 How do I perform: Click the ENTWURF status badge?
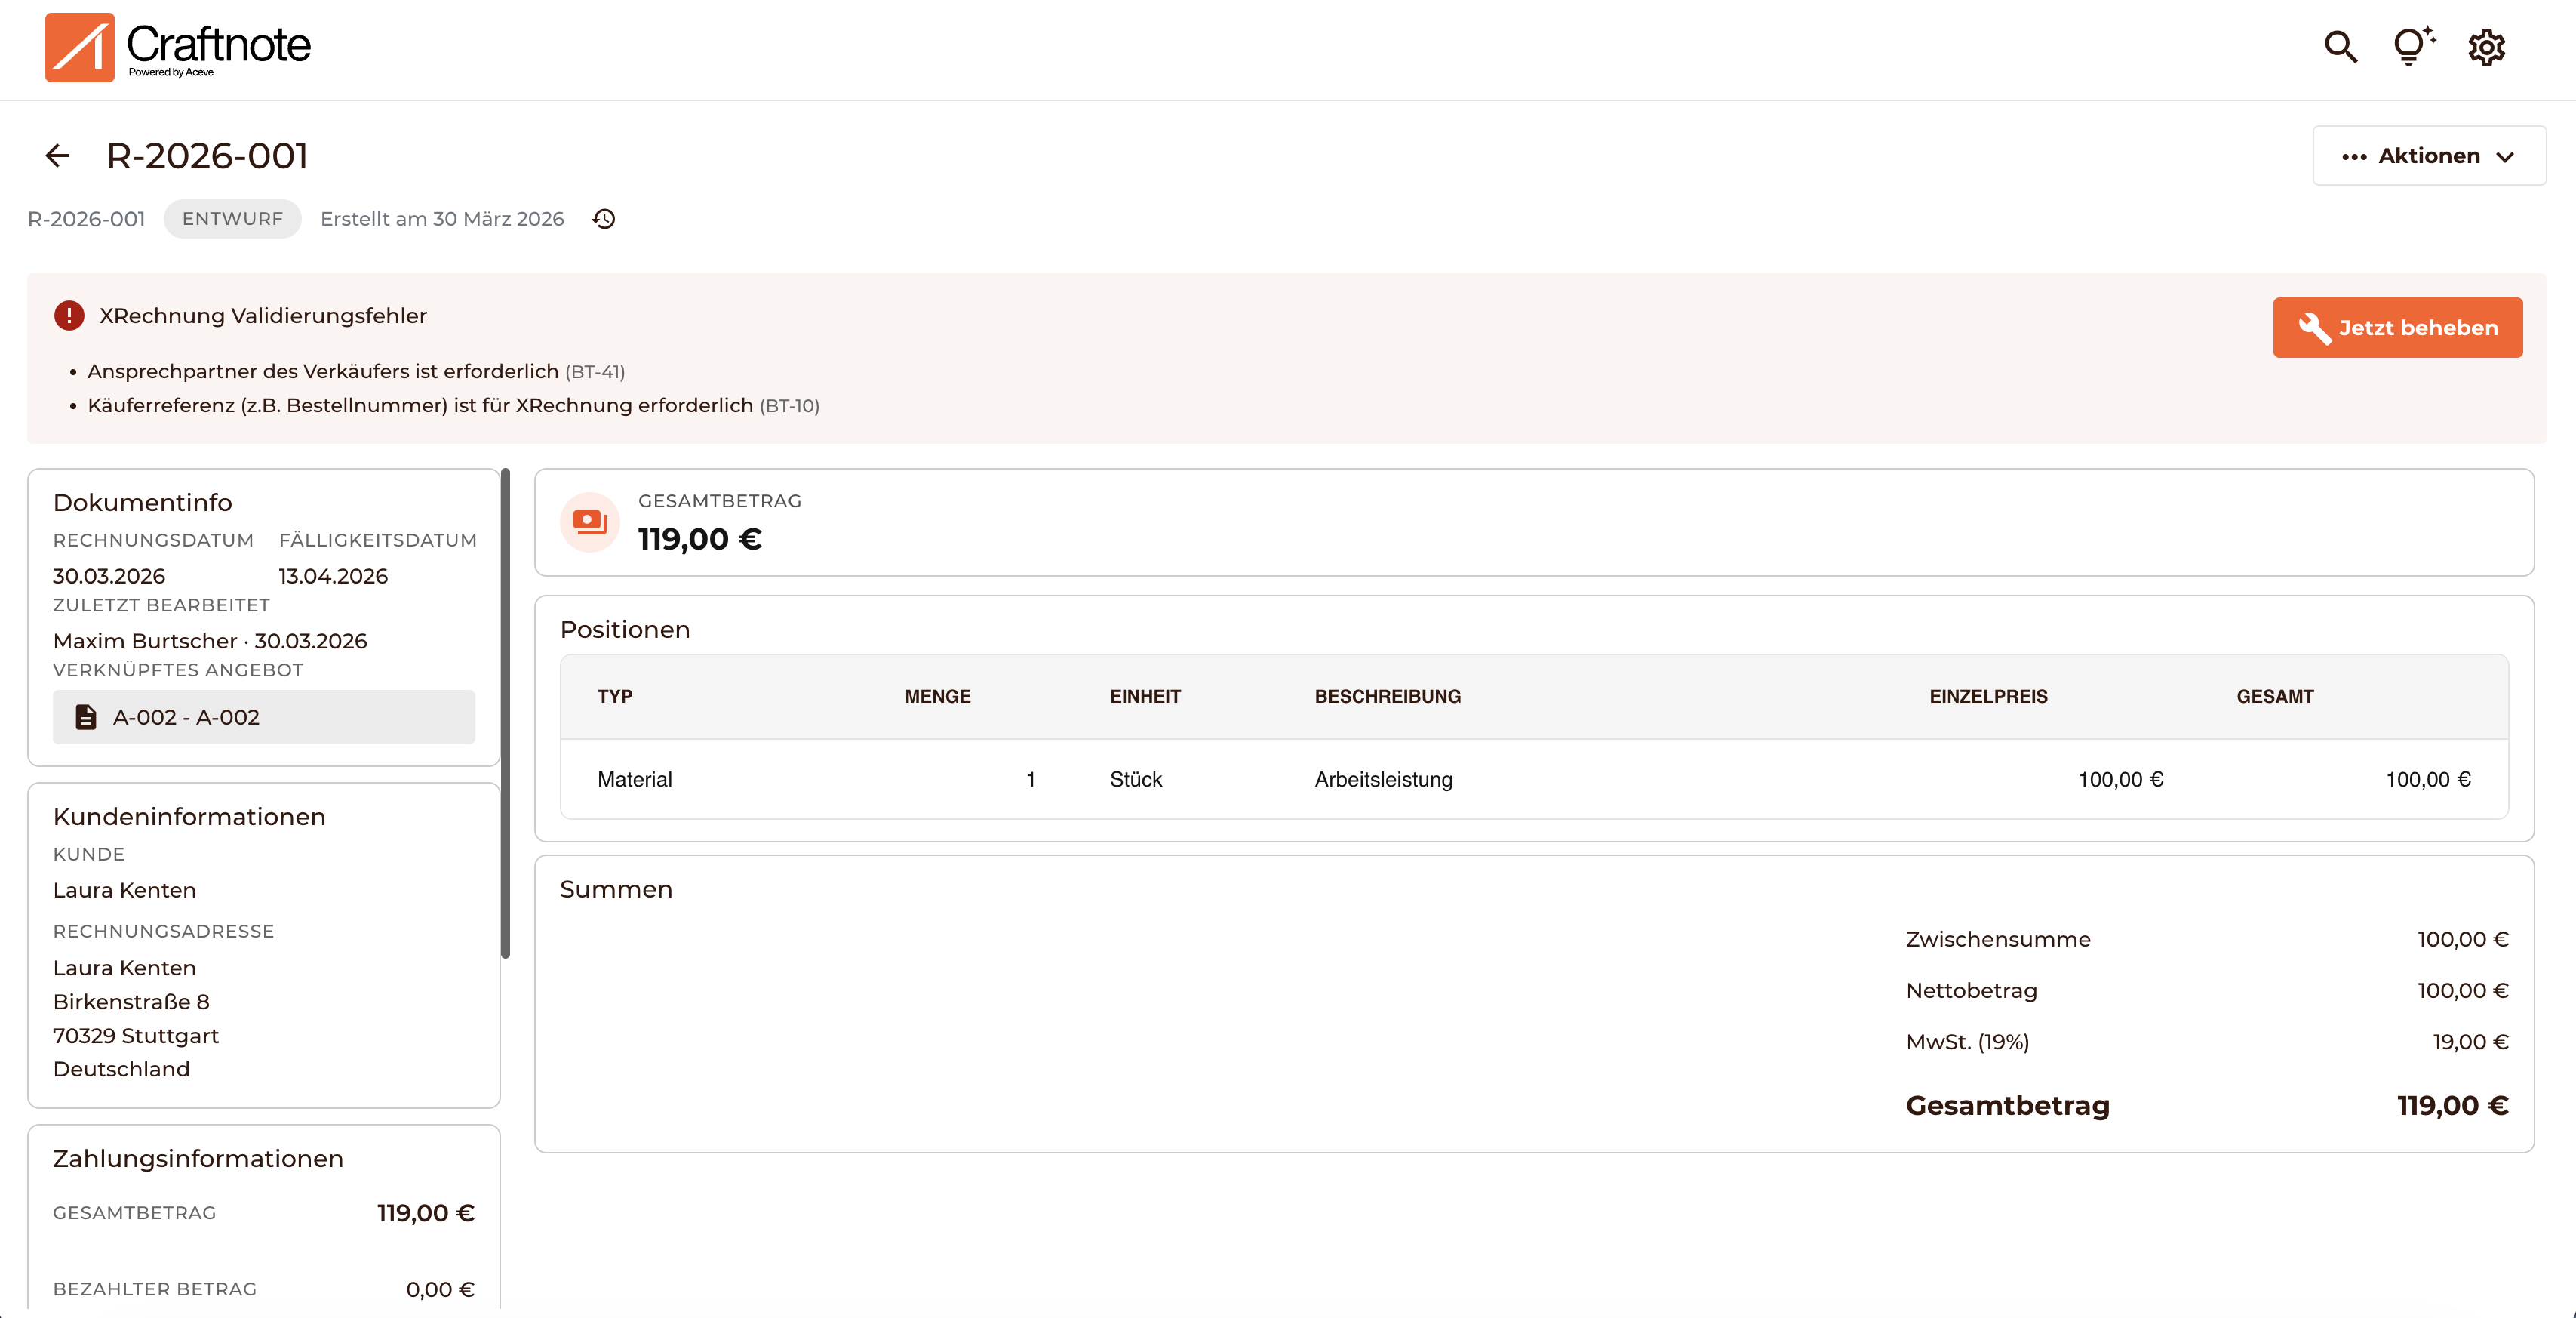coord(232,219)
